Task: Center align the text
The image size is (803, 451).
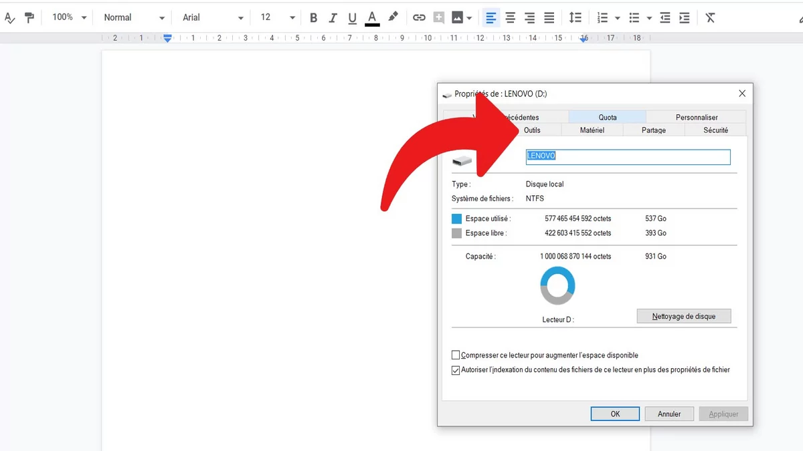Action: click(510, 17)
